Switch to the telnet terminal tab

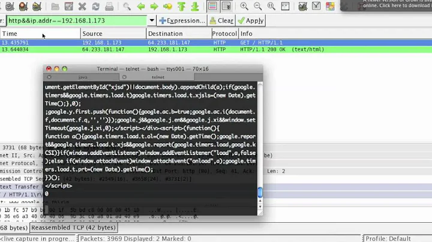click(x=158, y=77)
